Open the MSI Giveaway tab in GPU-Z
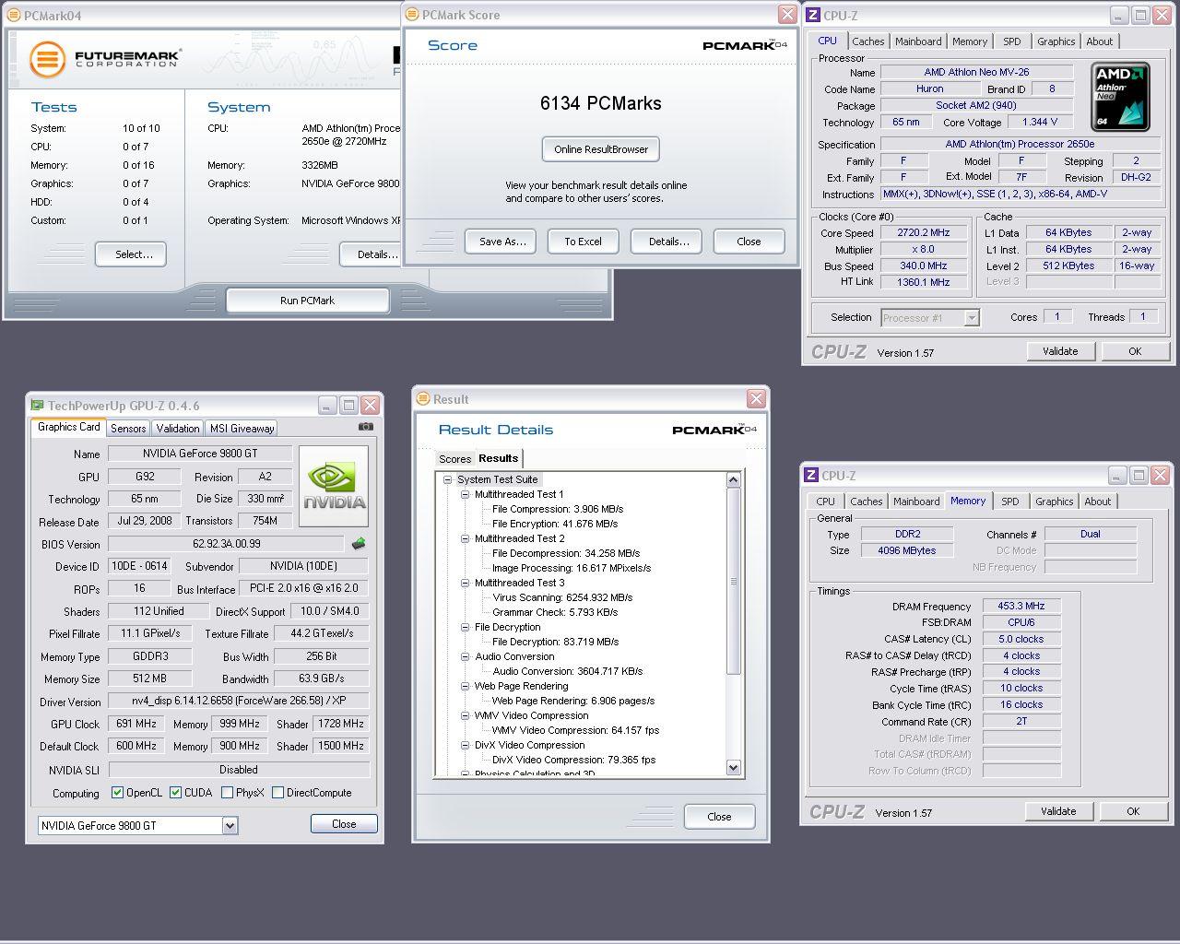Viewport: 1180px width, 944px height. click(x=242, y=428)
